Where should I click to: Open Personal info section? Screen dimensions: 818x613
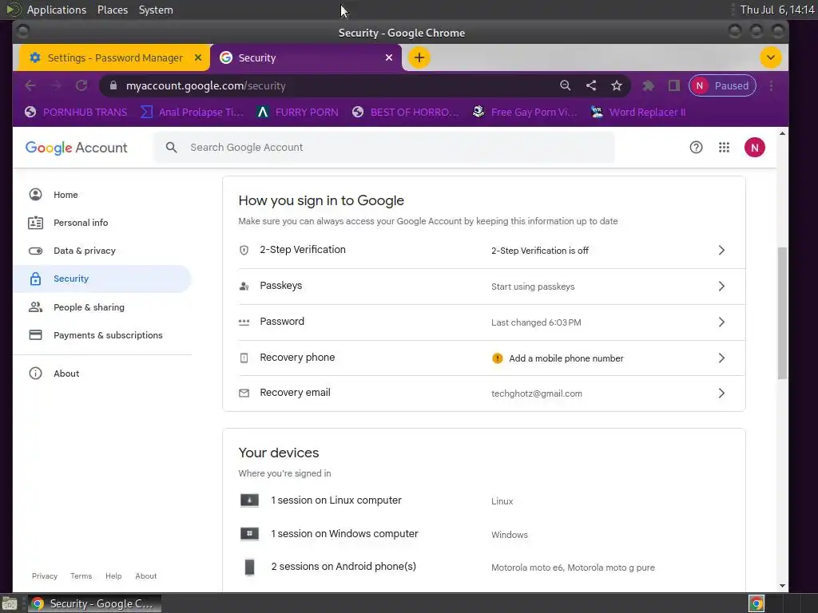(102, 223)
